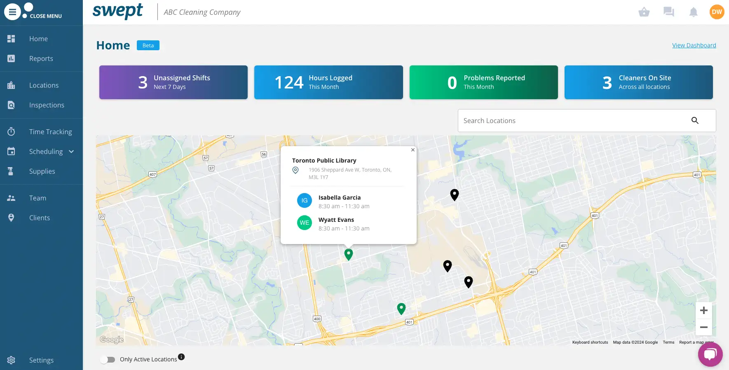
Task: Click the green marker near highway 401
Action: (401, 309)
